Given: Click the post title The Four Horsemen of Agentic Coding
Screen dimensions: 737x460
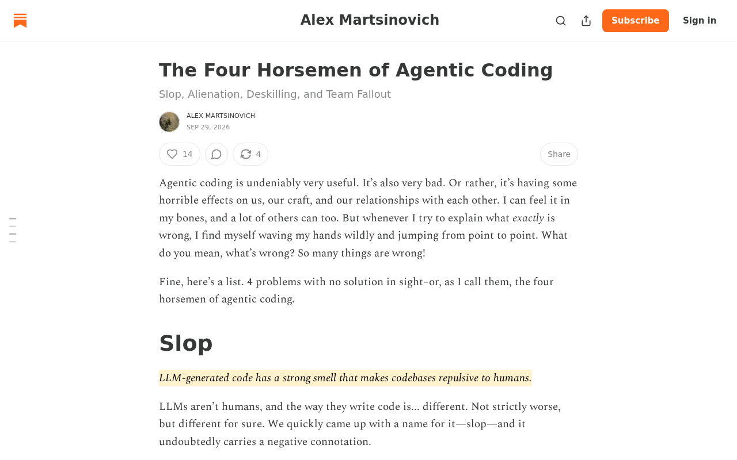Looking at the screenshot, I should click(356, 70).
